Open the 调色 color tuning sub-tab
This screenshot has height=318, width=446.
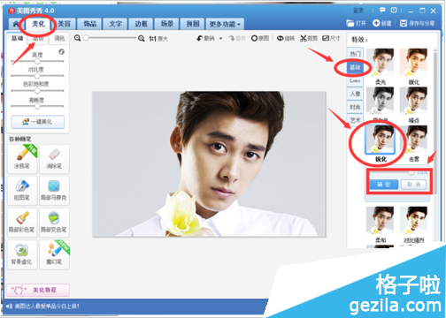[x=59, y=38]
